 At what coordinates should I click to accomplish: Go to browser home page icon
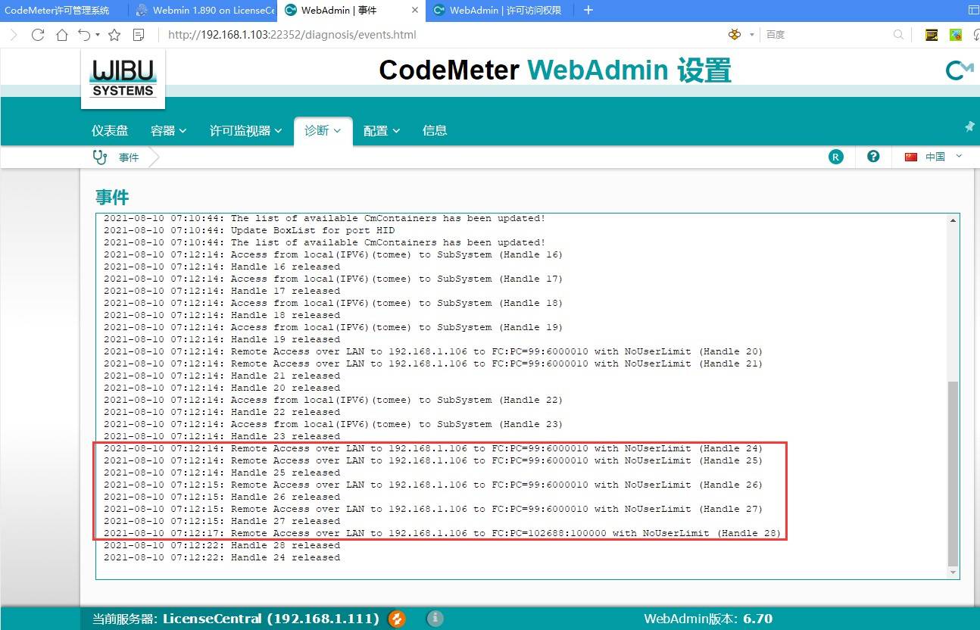point(62,35)
